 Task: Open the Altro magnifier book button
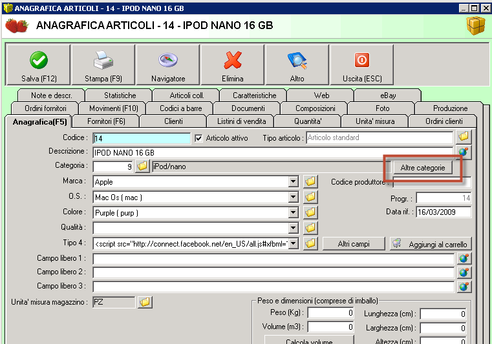pyautogui.click(x=297, y=65)
